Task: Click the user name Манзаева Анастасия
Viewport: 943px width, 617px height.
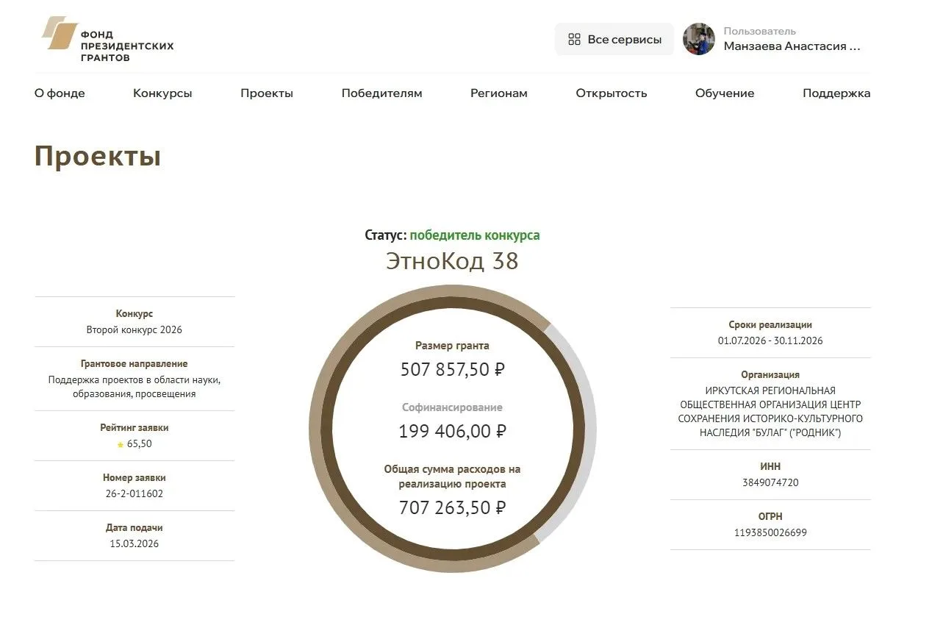Action: tap(792, 46)
